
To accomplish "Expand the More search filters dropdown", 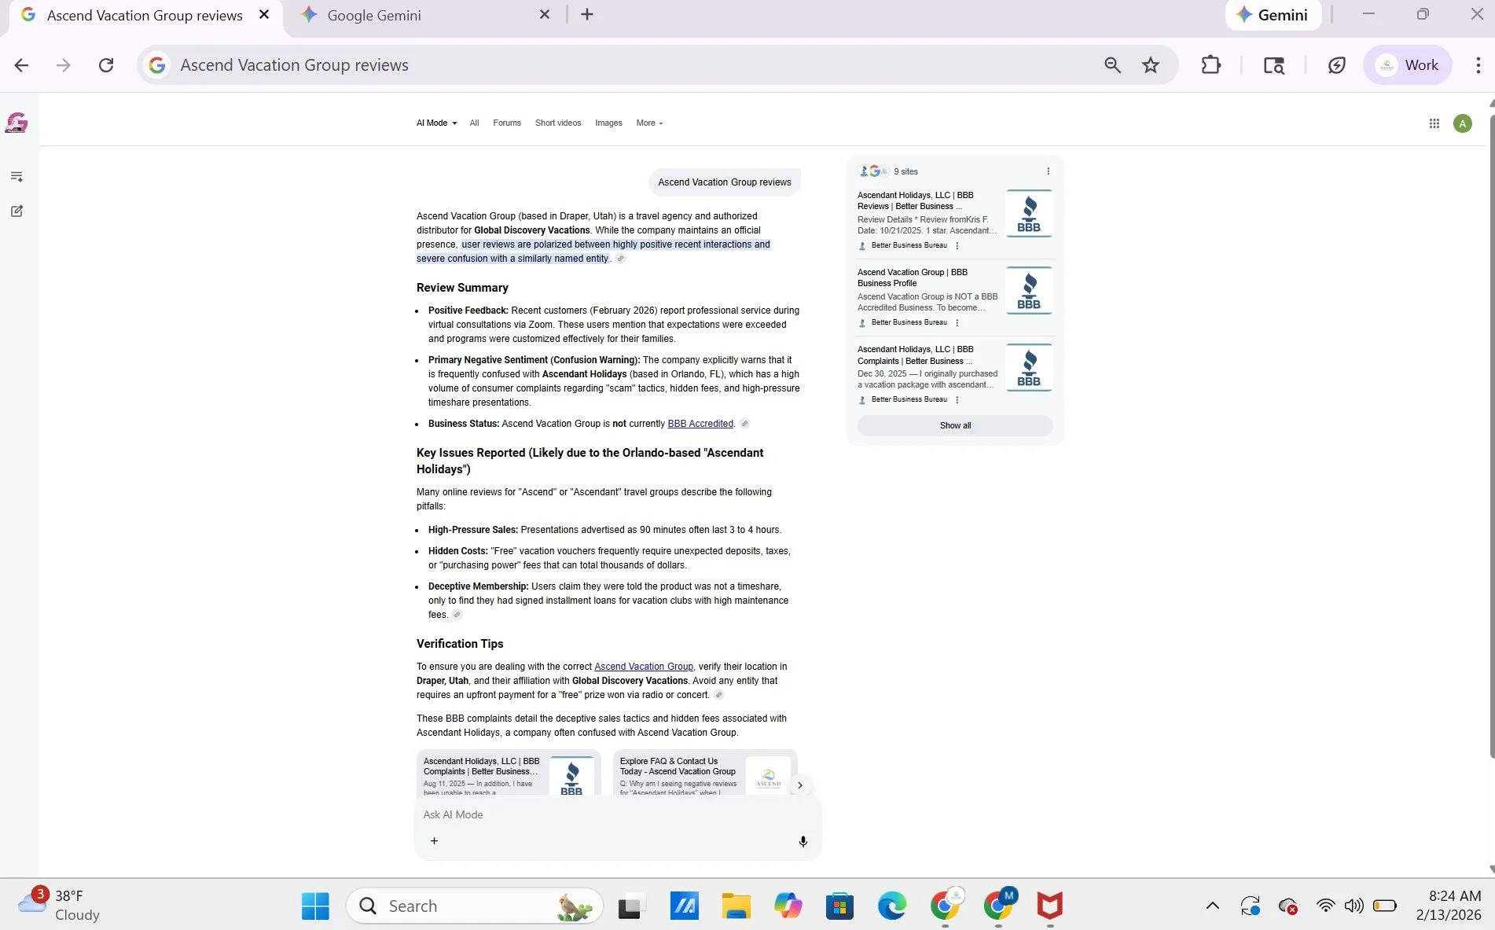I will pos(649,123).
